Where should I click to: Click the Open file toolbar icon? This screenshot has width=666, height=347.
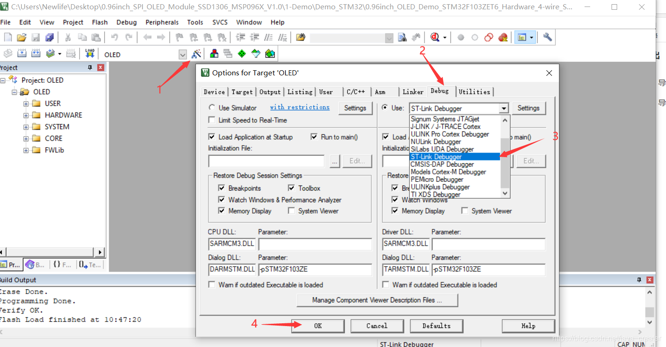[x=21, y=38]
